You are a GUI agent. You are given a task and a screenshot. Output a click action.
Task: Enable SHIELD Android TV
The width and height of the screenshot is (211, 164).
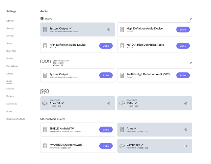tap(106, 129)
